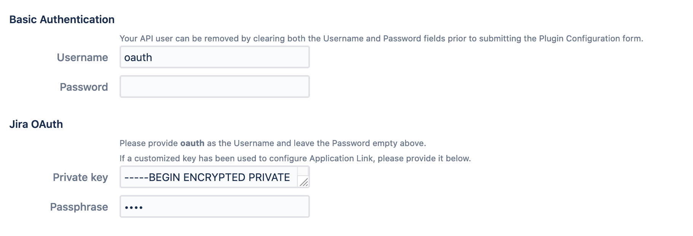Grab the Private key textarea resize handle
Image resolution: width=693 pixels, height=236 pixels.
tap(304, 183)
